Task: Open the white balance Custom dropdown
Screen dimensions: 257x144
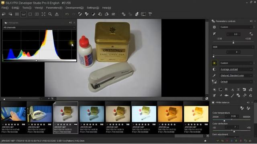Action: (236, 63)
